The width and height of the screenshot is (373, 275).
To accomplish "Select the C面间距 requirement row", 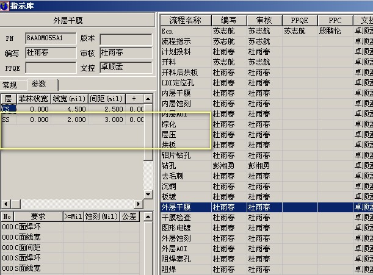I will [70, 248].
